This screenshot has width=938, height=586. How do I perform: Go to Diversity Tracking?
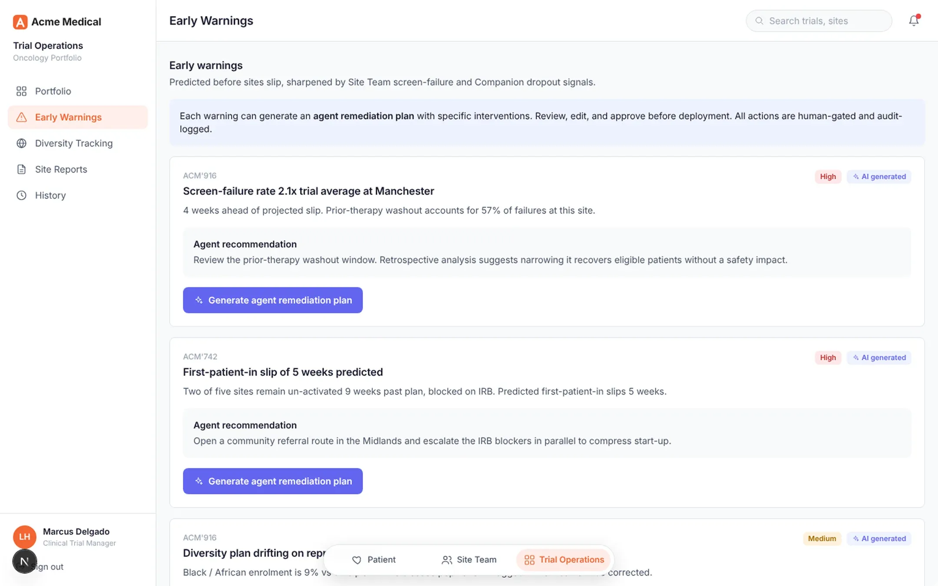coord(78,143)
